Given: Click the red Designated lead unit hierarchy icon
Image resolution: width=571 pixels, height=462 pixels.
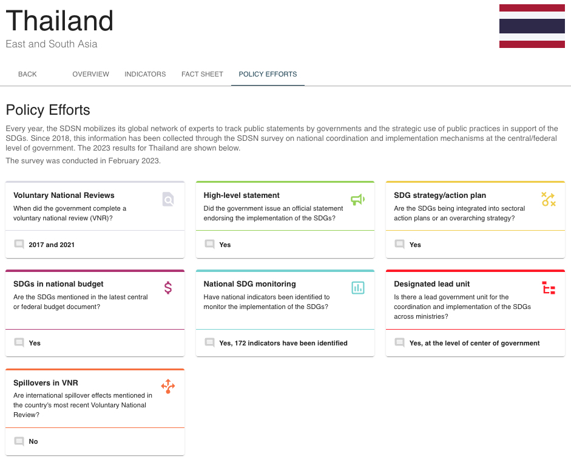Looking at the screenshot, I should 548,288.
